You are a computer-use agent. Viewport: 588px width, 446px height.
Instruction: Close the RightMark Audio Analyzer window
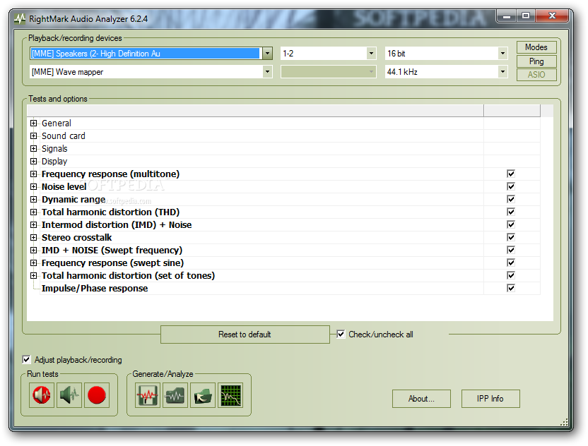tap(552, 16)
